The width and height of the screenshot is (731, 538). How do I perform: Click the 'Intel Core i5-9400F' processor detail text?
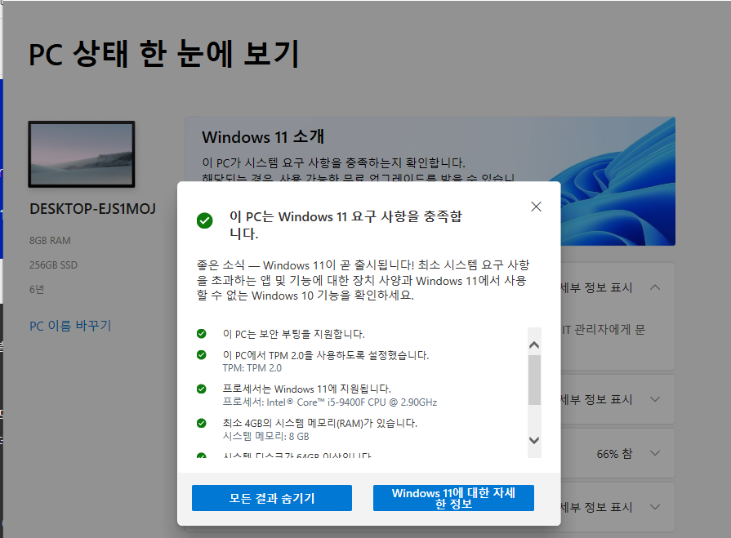coord(330,402)
